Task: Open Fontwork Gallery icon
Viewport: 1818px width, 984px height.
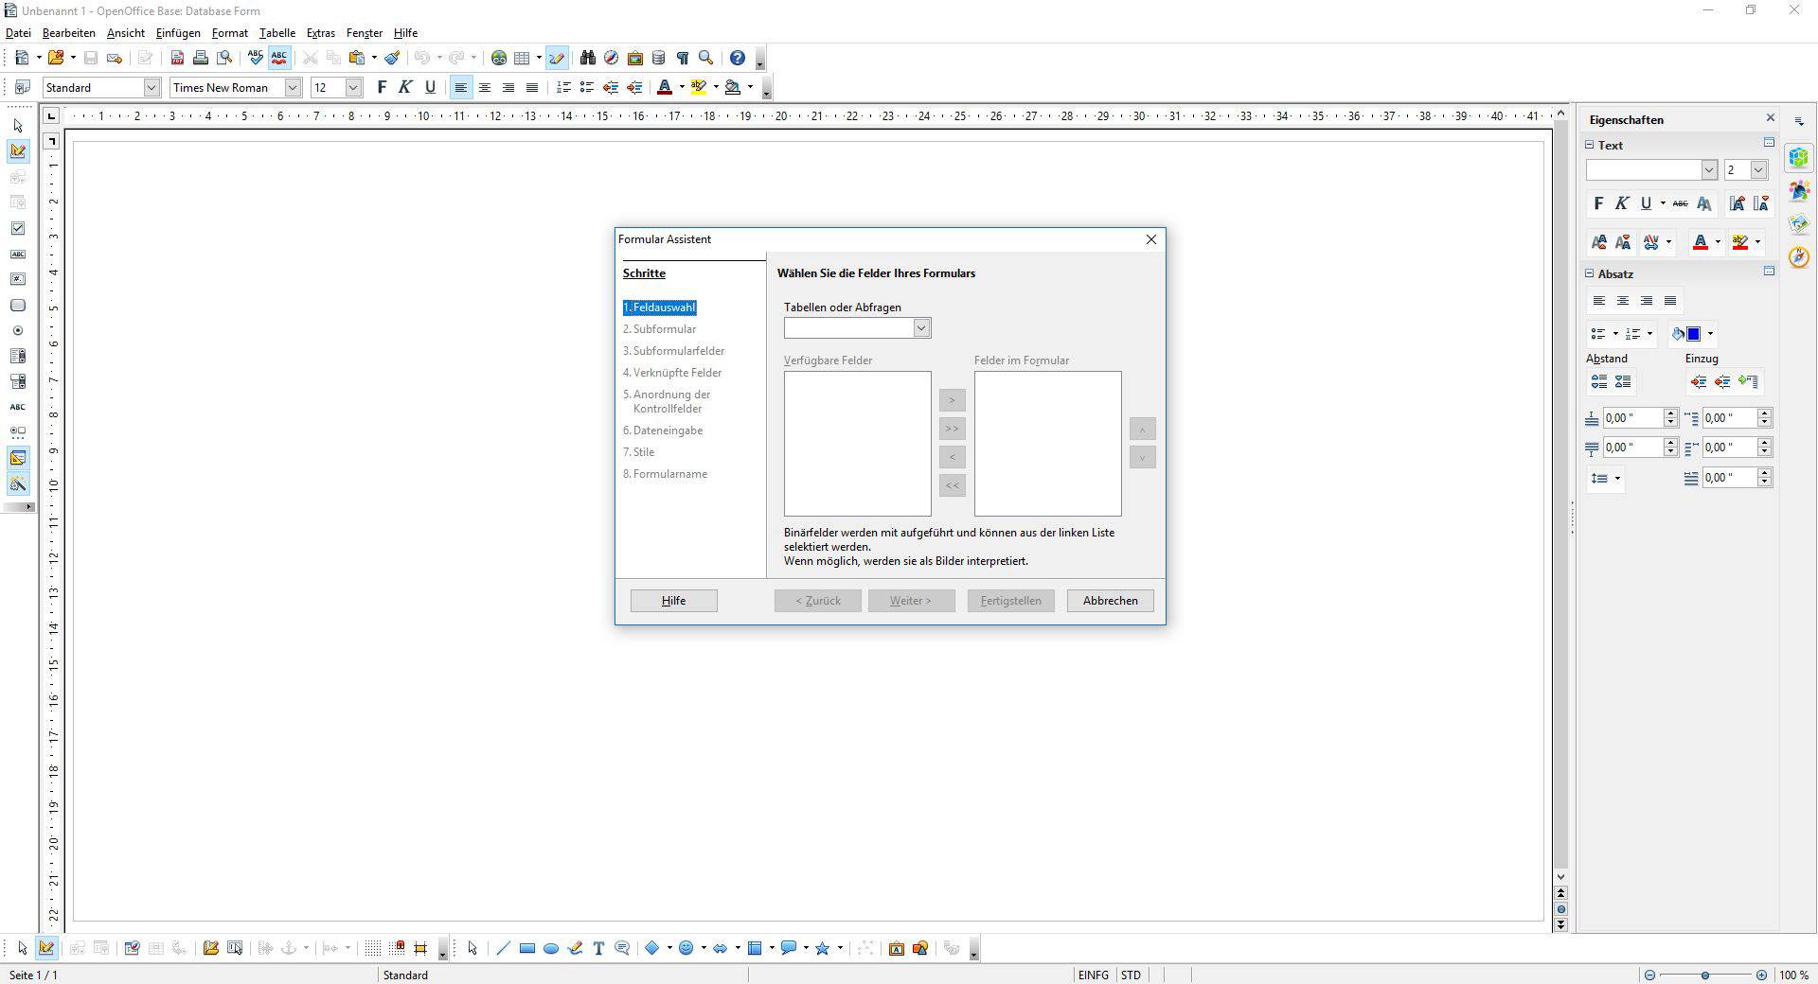Action: [x=896, y=948]
